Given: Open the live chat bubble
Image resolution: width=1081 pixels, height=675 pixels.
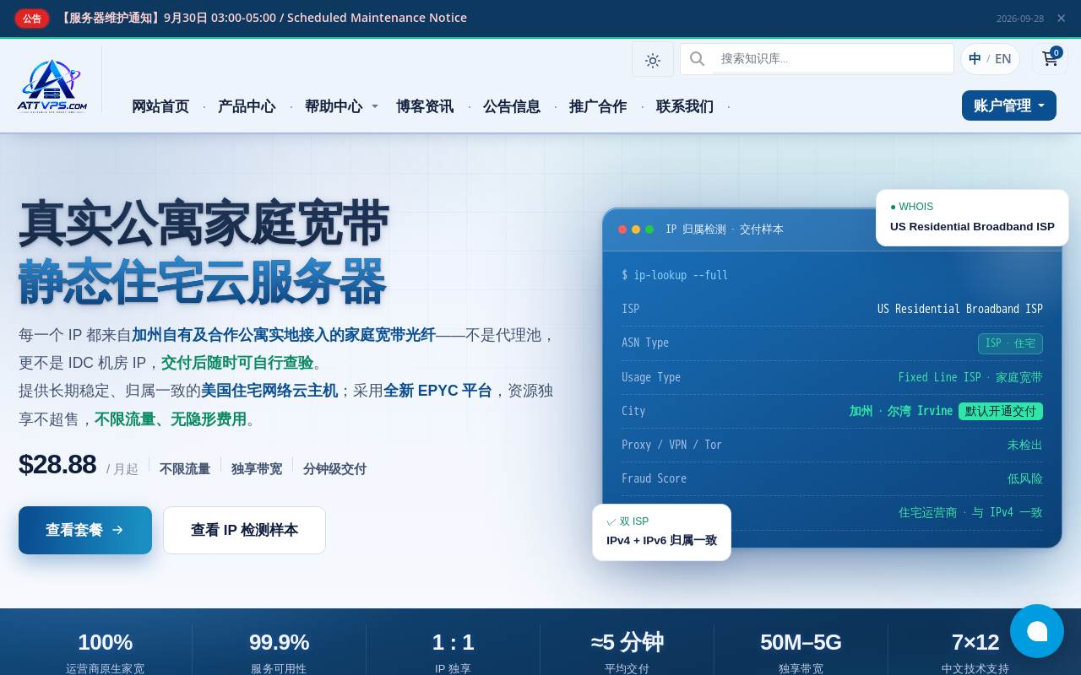Looking at the screenshot, I should pos(1037,631).
